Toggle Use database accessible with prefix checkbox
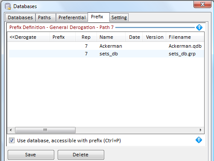214x161 pixels. point(12,141)
